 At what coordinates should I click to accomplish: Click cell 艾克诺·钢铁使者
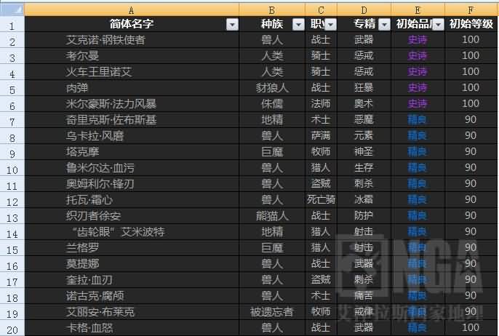[x=132, y=40]
